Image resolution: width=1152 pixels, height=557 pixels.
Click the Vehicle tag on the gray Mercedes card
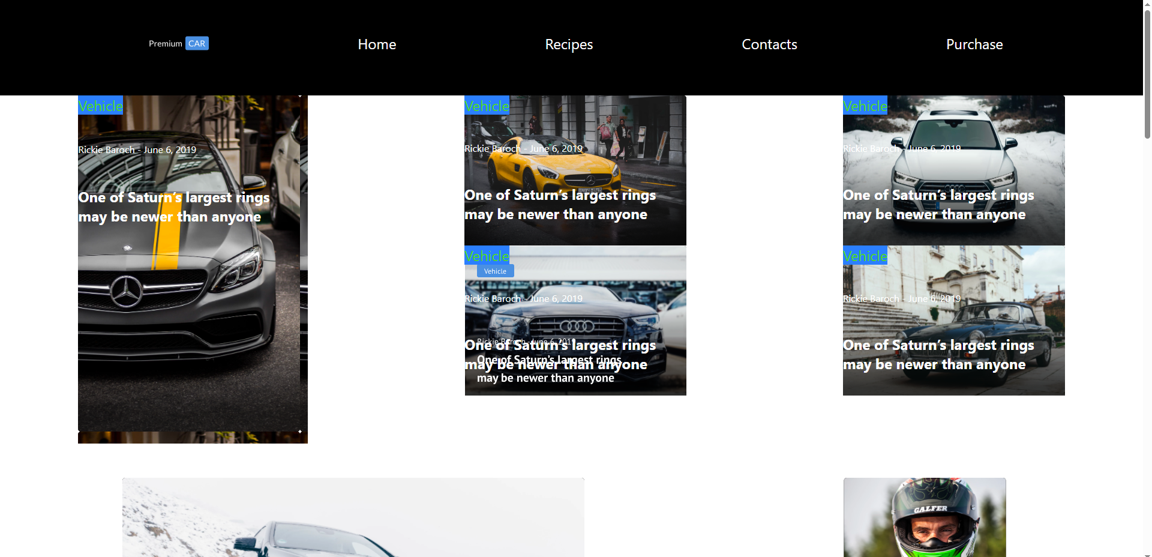pos(100,106)
